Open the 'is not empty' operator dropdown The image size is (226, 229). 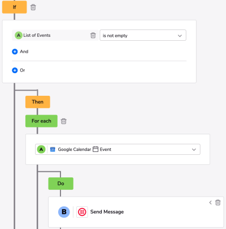tap(143, 35)
